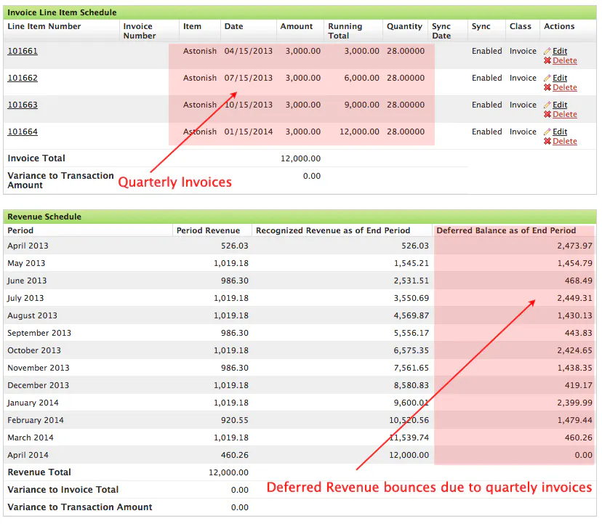Click the Revenue Schedule heading
This screenshot has height=524, width=602.
44,217
